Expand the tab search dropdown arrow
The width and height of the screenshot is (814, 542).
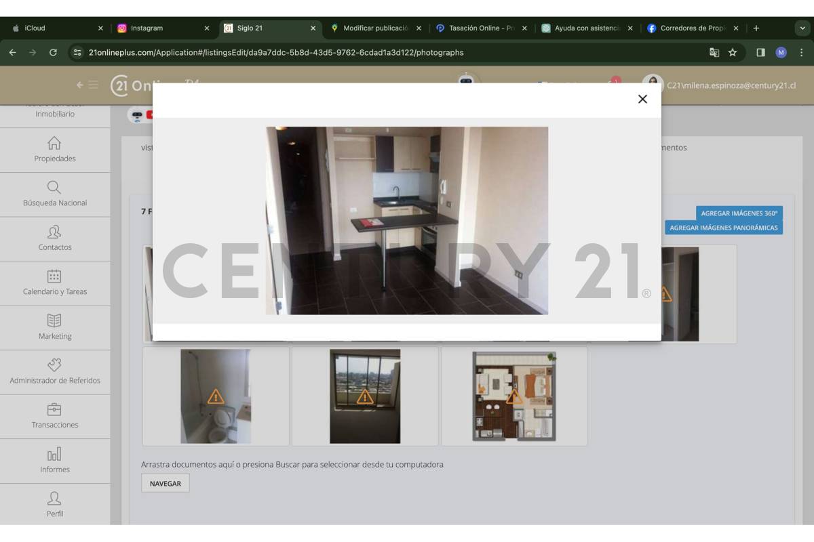(801, 28)
